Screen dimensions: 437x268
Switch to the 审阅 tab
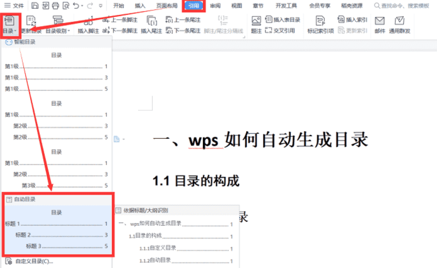(215, 6)
